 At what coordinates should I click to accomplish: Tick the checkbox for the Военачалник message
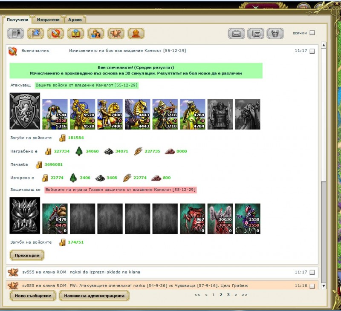[x=312, y=51]
